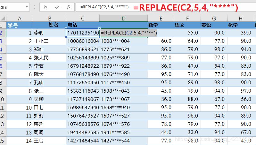
Task: Select 吴柳's 化学 score 56.0
Action: pos(241,99)
